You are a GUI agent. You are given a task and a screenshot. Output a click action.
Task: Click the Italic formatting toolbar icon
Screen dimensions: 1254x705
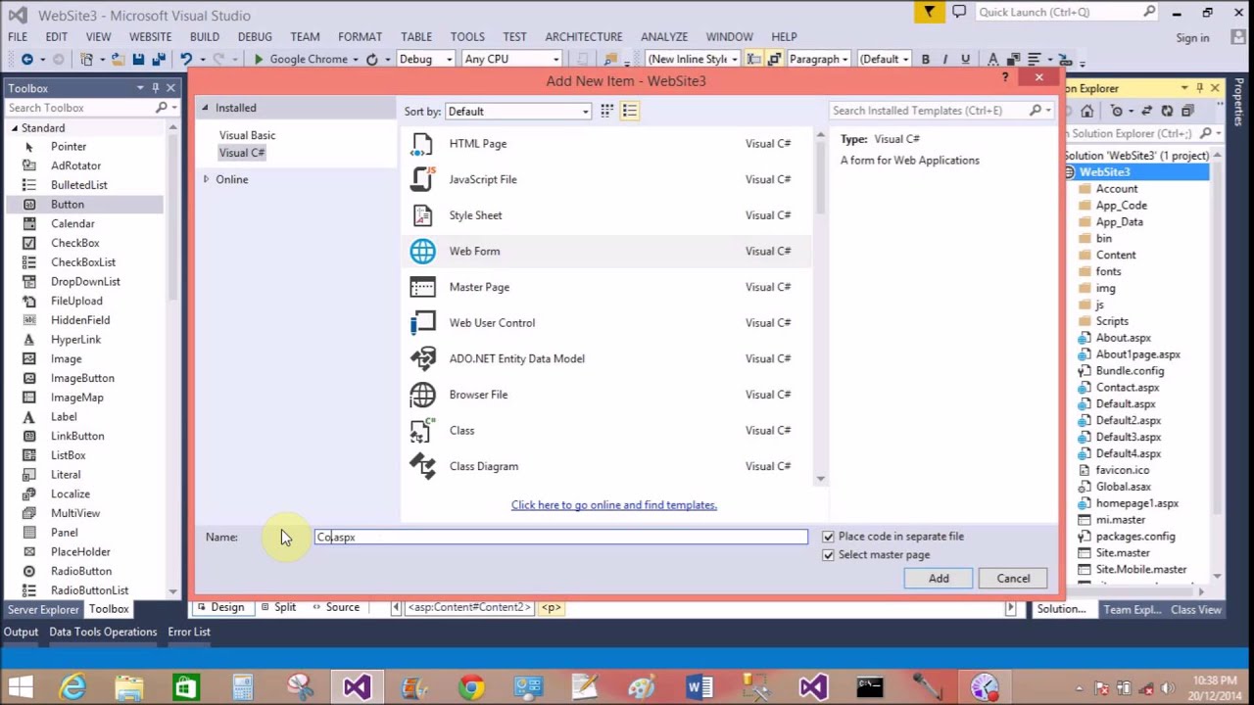click(x=945, y=59)
